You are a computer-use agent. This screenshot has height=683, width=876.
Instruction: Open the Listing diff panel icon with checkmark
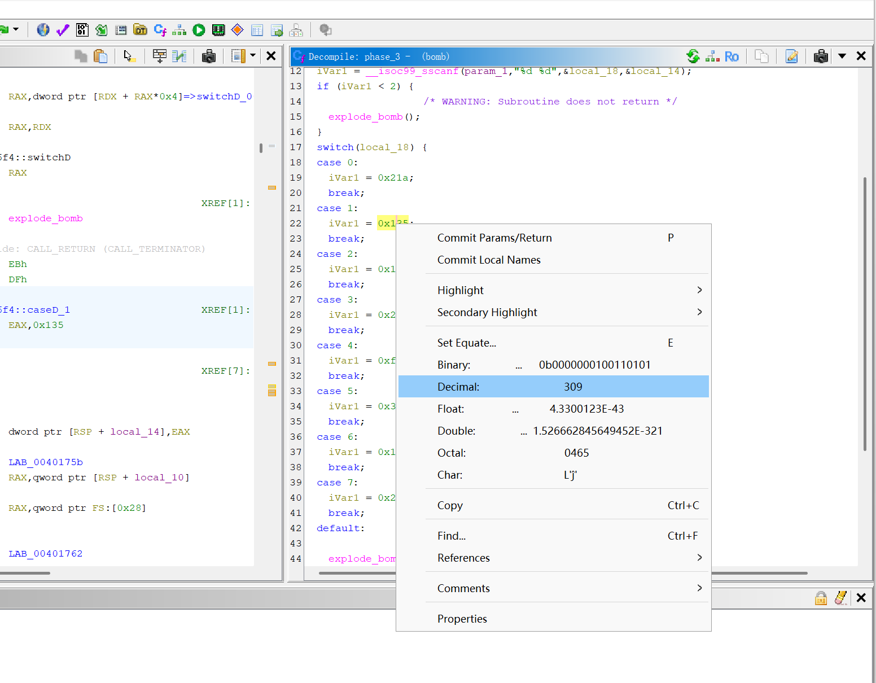point(179,56)
